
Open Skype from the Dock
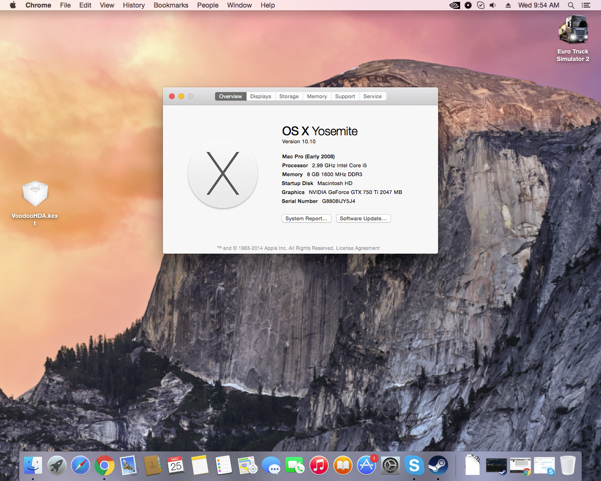click(414, 465)
